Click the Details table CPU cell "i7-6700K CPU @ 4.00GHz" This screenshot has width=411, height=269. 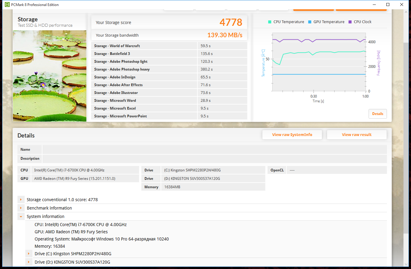point(85,170)
